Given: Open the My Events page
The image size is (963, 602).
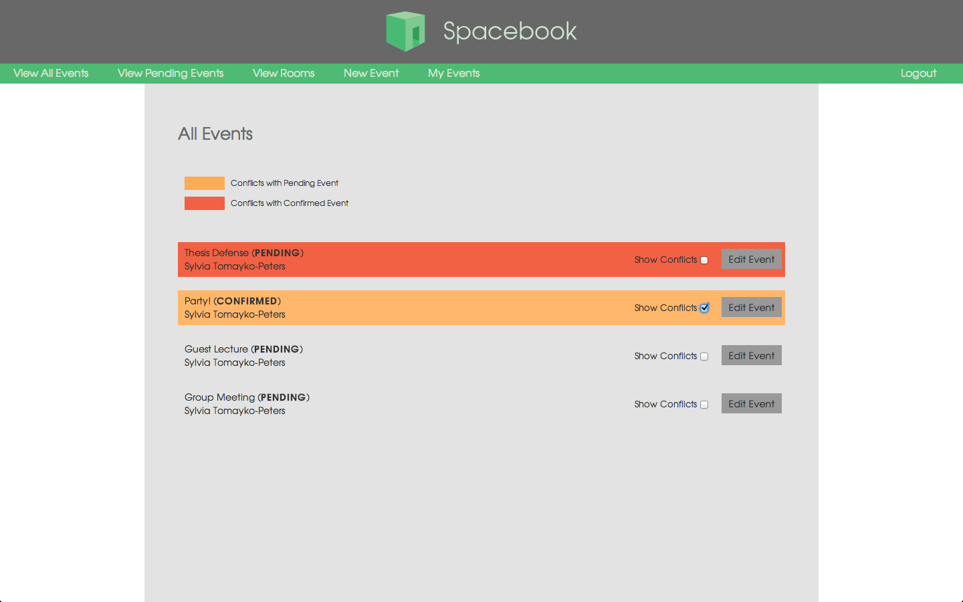Looking at the screenshot, I should [x=453, y=74].
